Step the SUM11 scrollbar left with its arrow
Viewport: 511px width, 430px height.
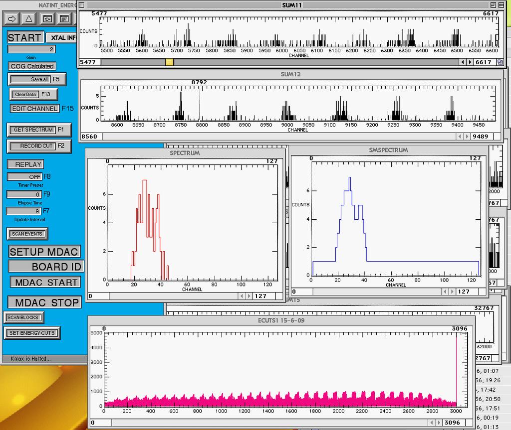coord(463,62)
